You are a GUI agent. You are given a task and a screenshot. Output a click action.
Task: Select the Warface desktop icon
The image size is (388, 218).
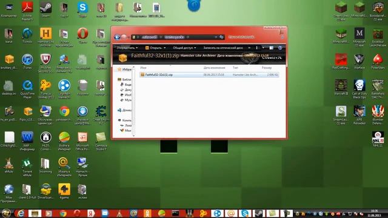click(x=360, y=61)
